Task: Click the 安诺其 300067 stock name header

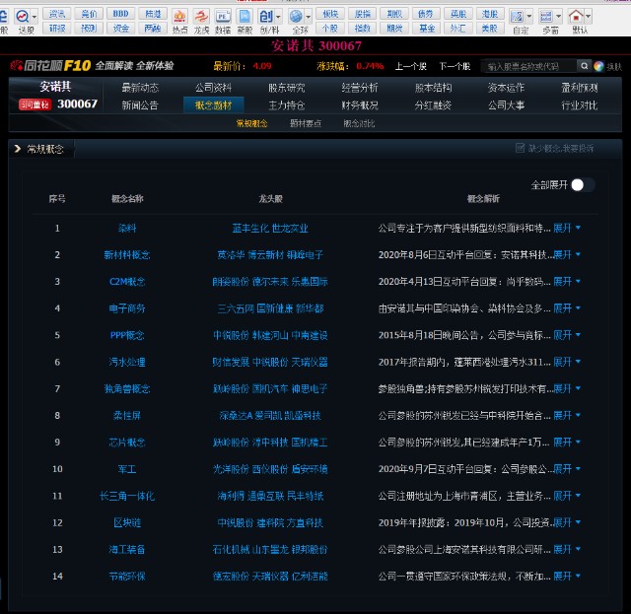Action: (x=315, y=45)
